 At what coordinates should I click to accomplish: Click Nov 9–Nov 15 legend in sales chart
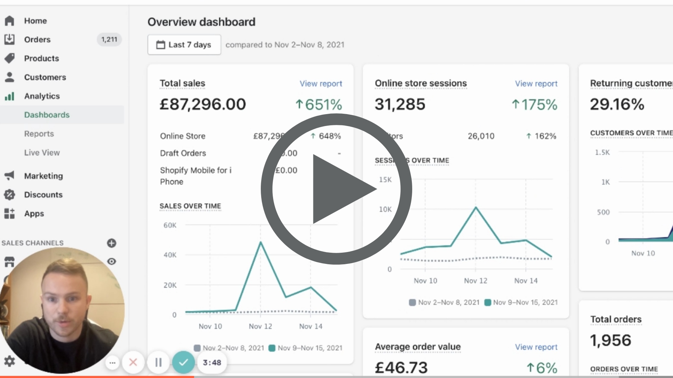(x=305, y=348)
